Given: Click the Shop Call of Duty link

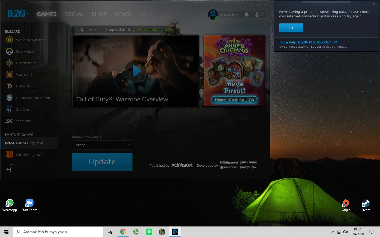Looking at the screenshot, I should click(x=118, y=29).
